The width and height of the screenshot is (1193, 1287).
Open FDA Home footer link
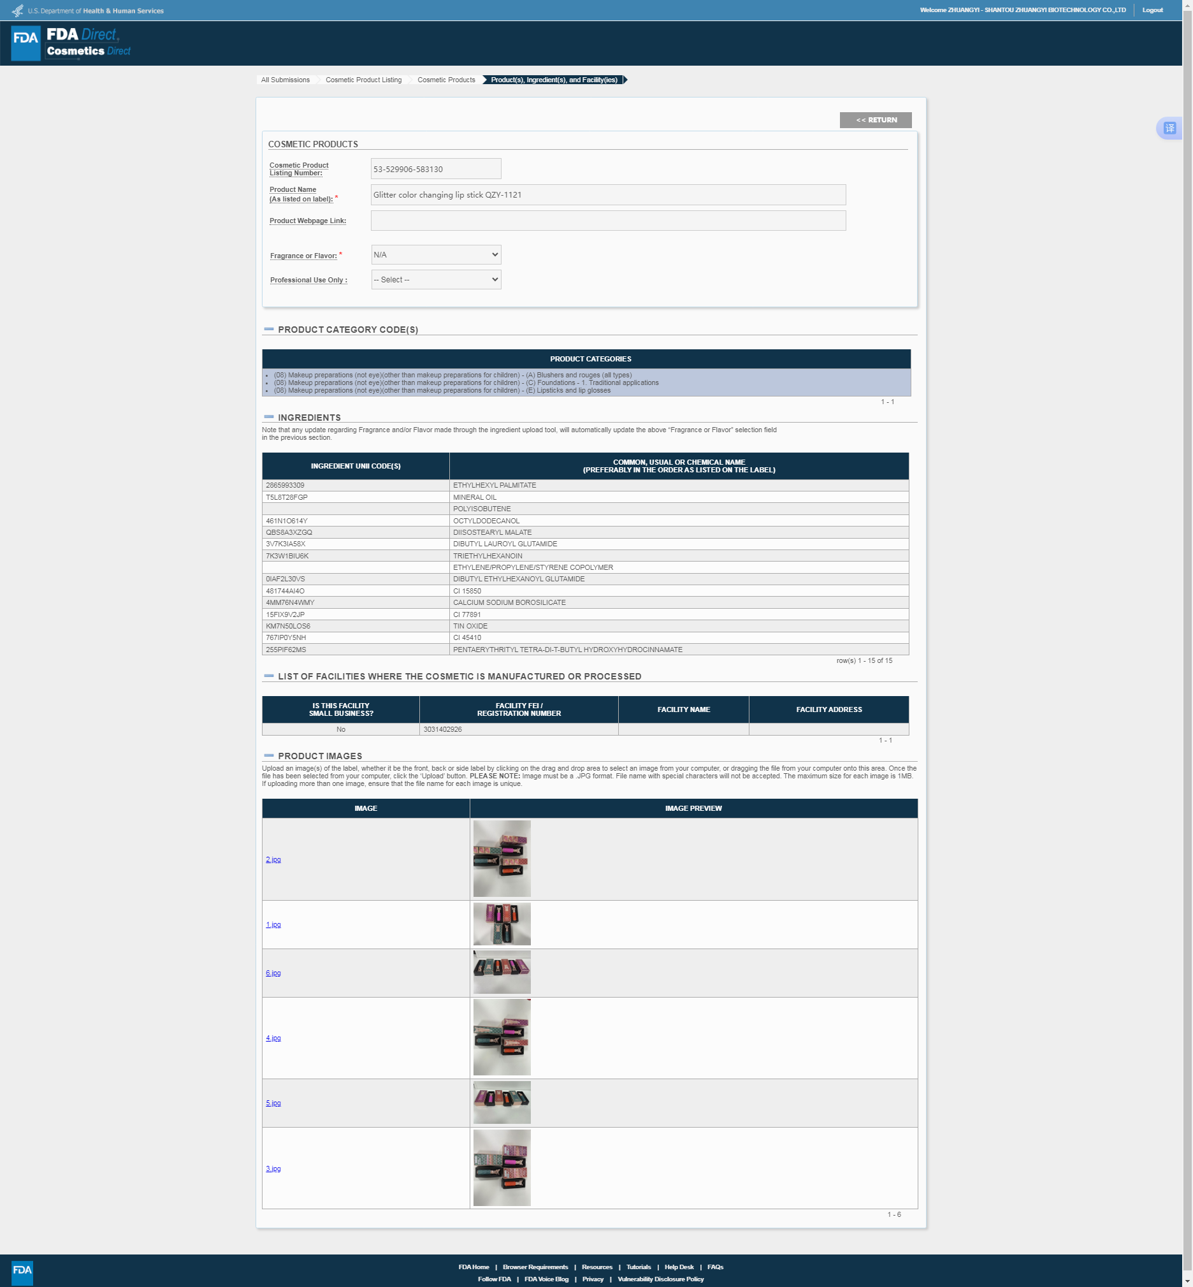tap(474, 1267)
